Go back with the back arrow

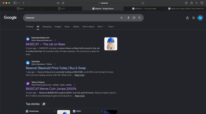click(x=24, y=3)
